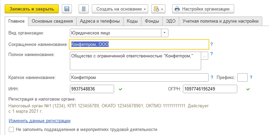Click the Налоговый орган №1 registration text
This screenshot has width=269, height=135.
(108, 109)
